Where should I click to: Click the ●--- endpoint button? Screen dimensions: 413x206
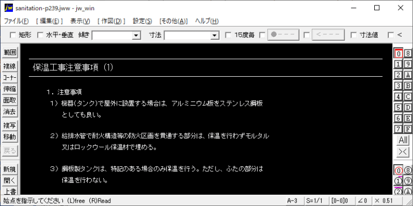coord(283,35)
